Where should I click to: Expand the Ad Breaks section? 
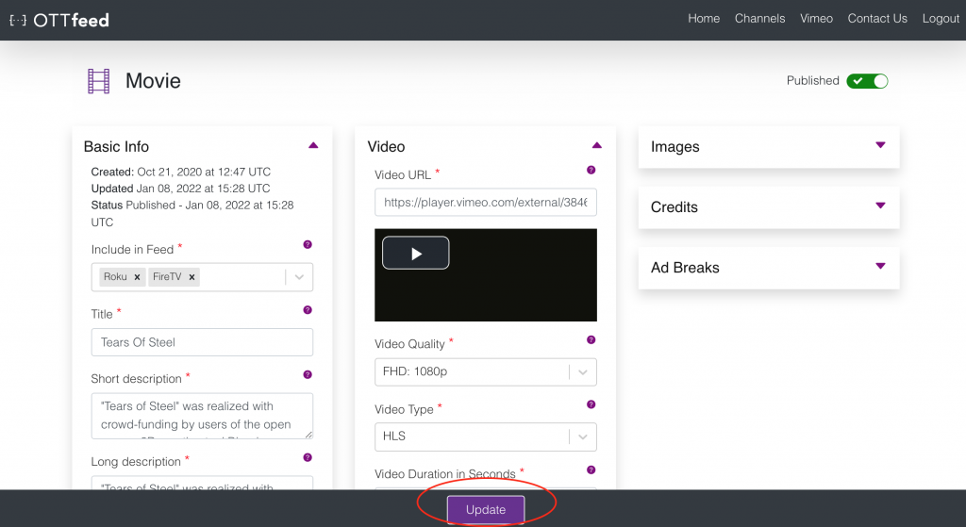[880, 266]
